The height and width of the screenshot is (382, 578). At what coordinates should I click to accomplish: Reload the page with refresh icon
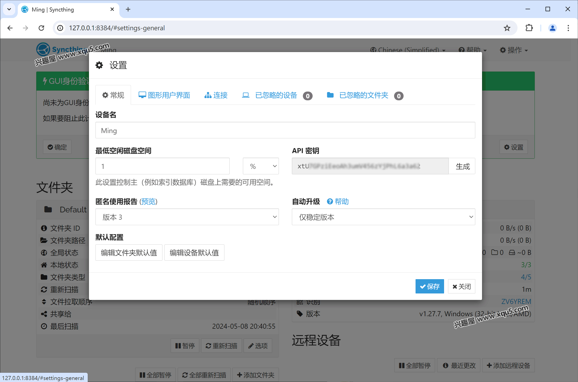(41, 28)
